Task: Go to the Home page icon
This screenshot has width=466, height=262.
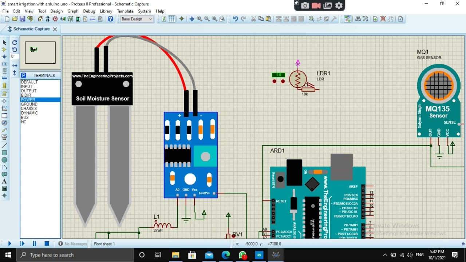Action: coord(40,19)
